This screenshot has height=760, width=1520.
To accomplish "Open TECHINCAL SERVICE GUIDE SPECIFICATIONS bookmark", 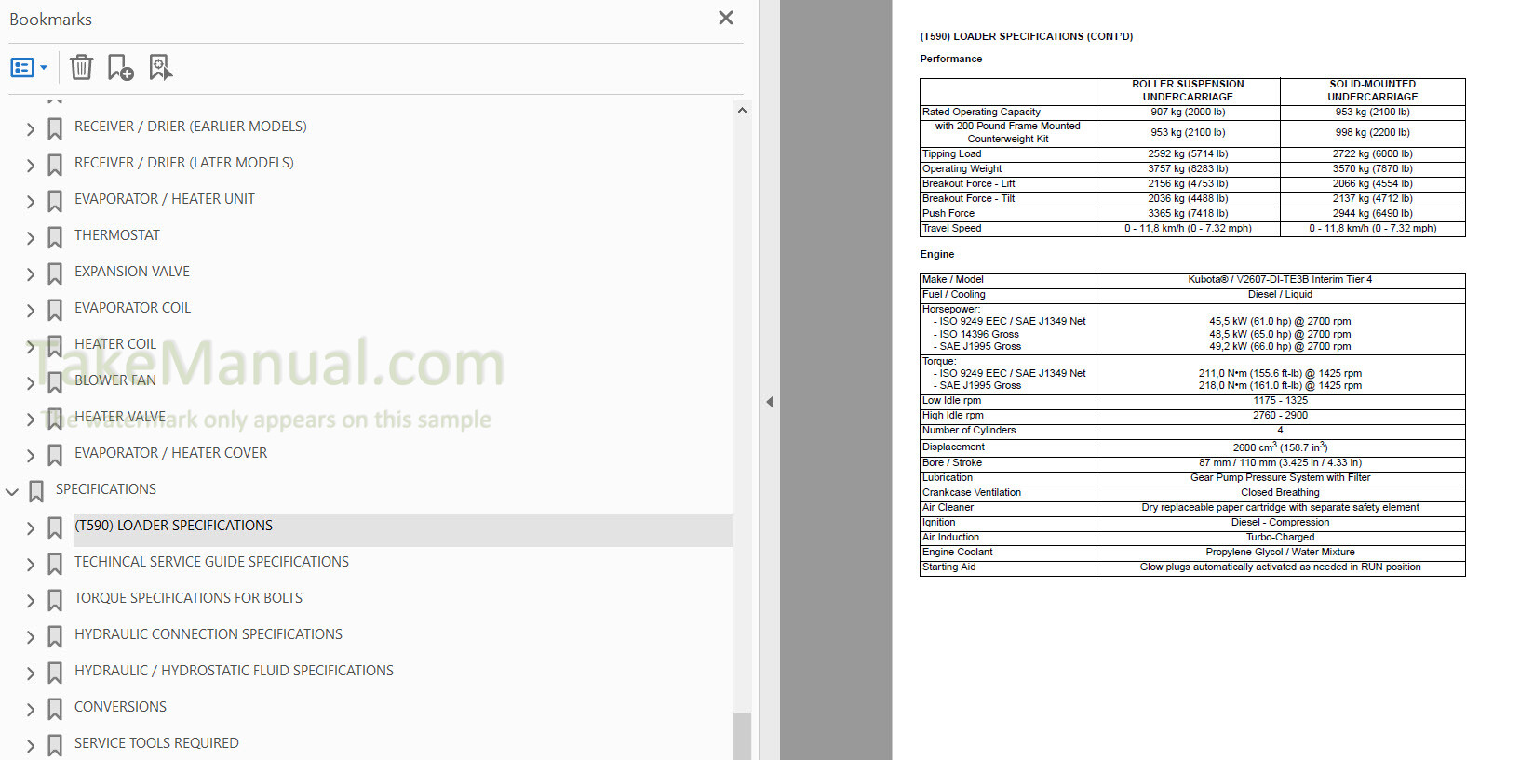I will pos(211,562).
